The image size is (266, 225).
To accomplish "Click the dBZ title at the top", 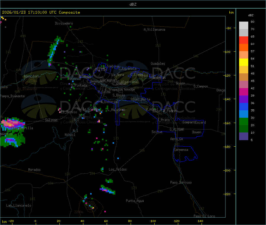I will coord(133,4).
